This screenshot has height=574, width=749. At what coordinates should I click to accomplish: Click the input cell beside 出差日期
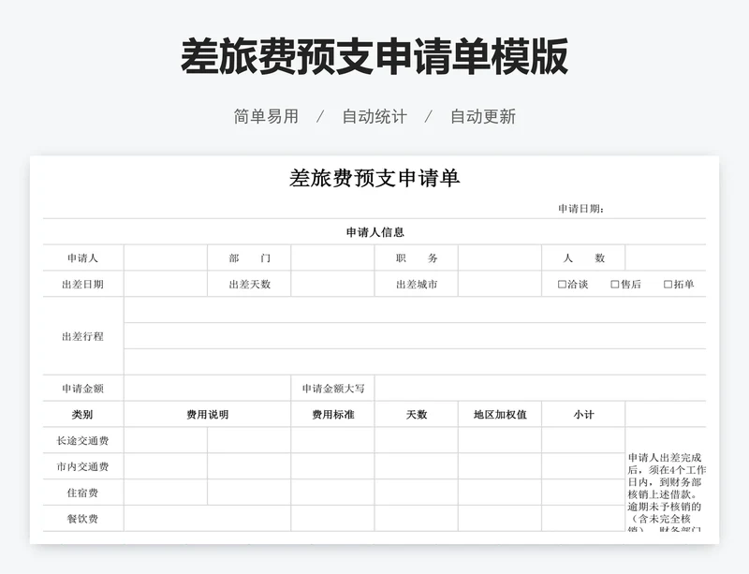165,285
